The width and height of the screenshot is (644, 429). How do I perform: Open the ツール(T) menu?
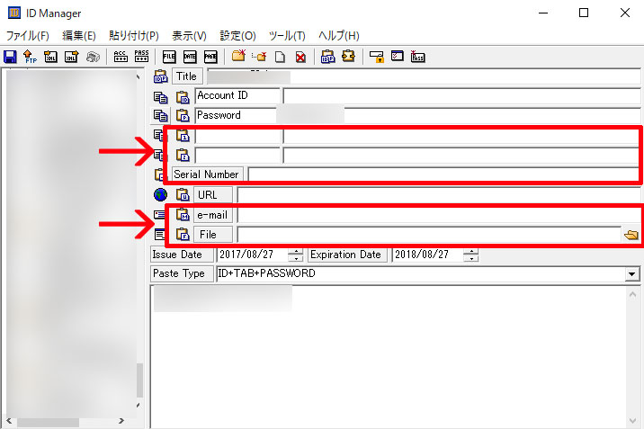pyautogui.click(x=287, y=36)
